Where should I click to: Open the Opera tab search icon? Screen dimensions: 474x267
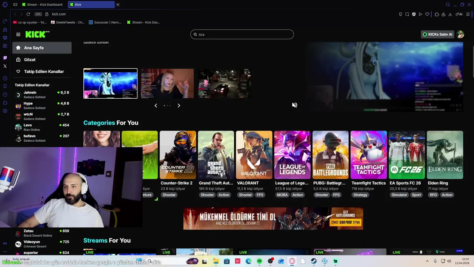448,4
